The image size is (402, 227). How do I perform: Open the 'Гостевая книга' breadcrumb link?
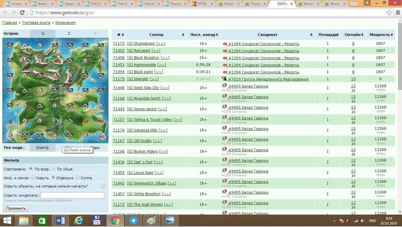36,22
